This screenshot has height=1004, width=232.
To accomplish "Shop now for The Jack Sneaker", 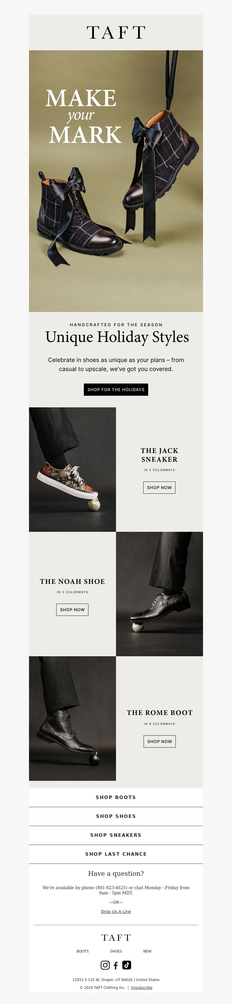I will click(x=159, y=488).
